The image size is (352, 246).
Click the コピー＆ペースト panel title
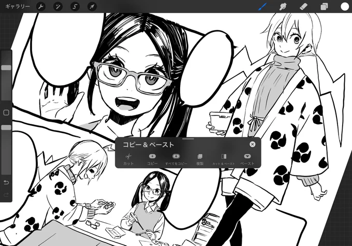[x=149, y=144]
